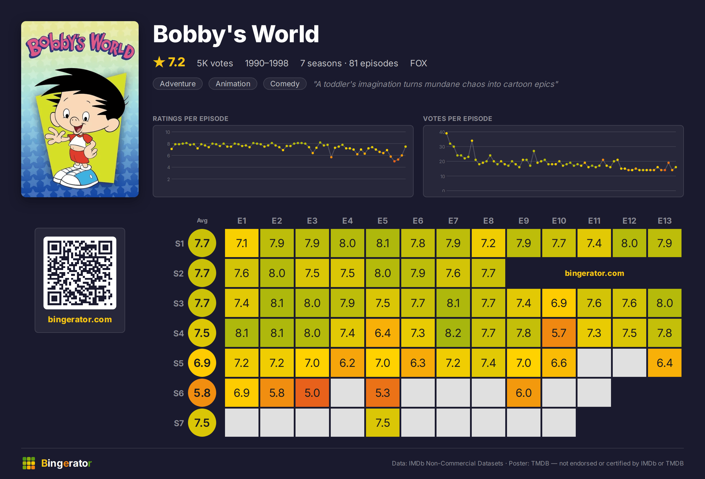
Task: Click the Bingerator brand name in footer
Action: [x=66, y=463]
